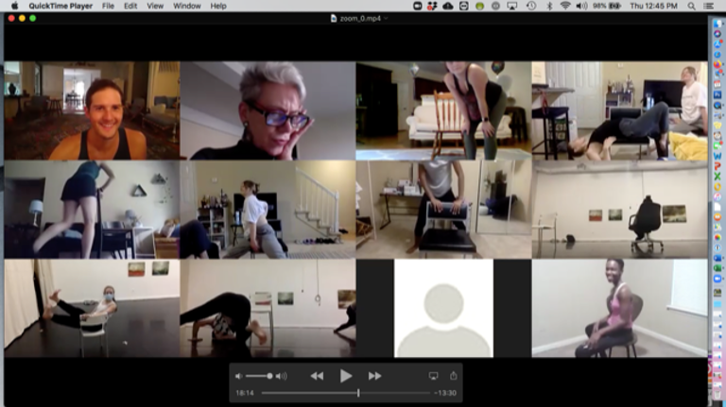This screenshot has width=726, height=407.
Task: Click the playhead on the timeline scrubber
Action: [x=358, y=393]
